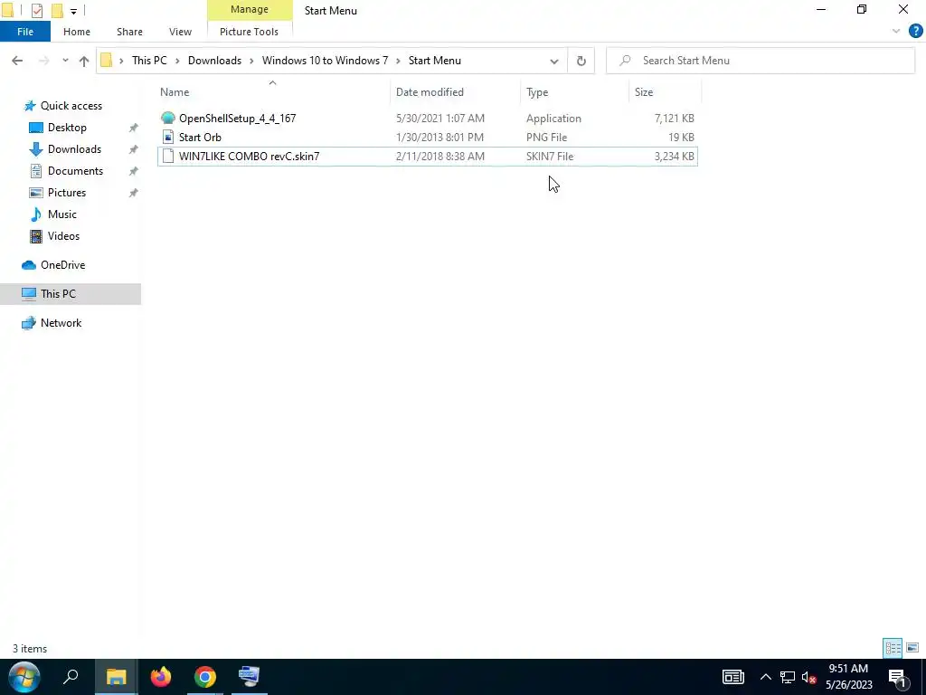Click the muted volume tray icon
Viewport: 926px width, 695px height.
tap(808, 677)
